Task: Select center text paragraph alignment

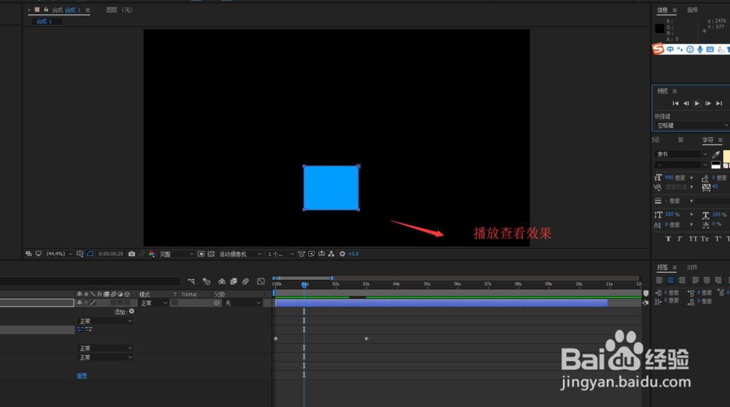Action: [x=670, y=280]
